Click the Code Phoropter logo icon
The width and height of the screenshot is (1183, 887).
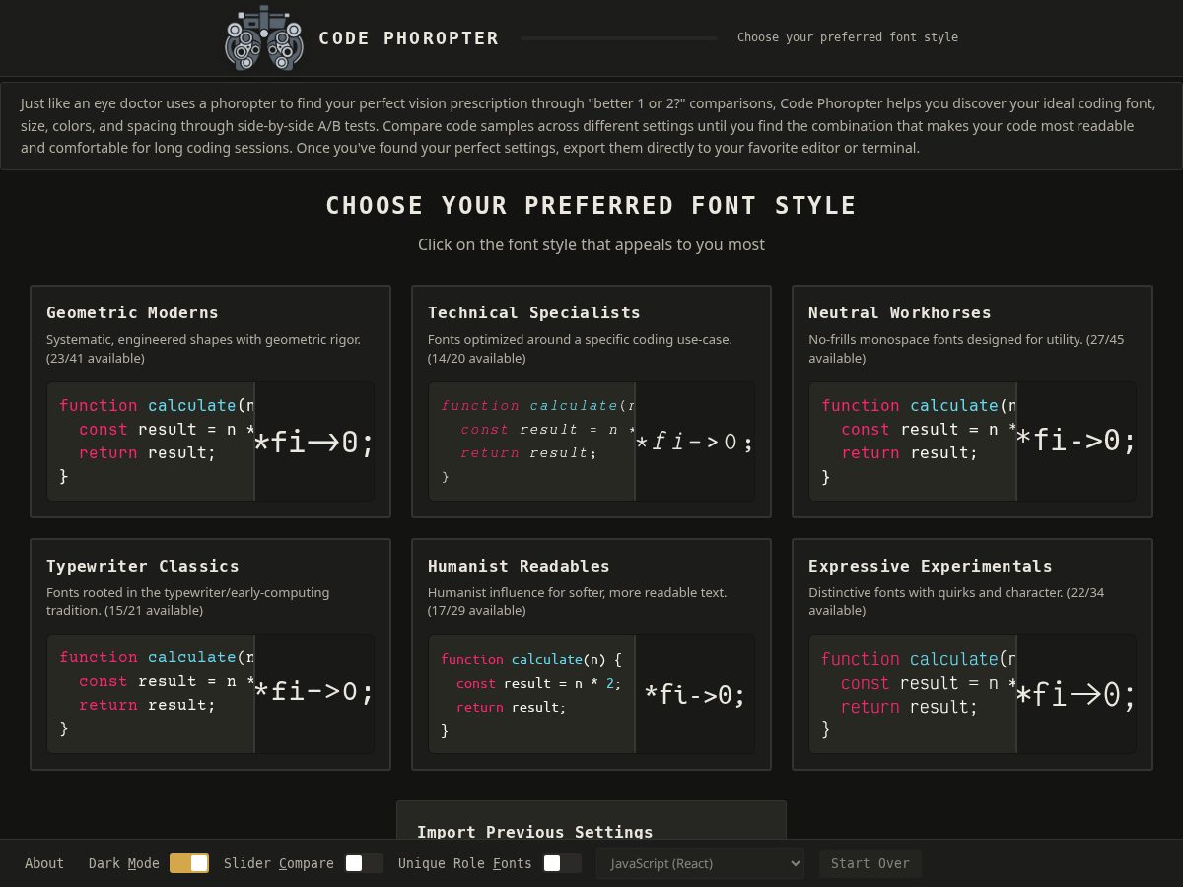pos(263,37)
